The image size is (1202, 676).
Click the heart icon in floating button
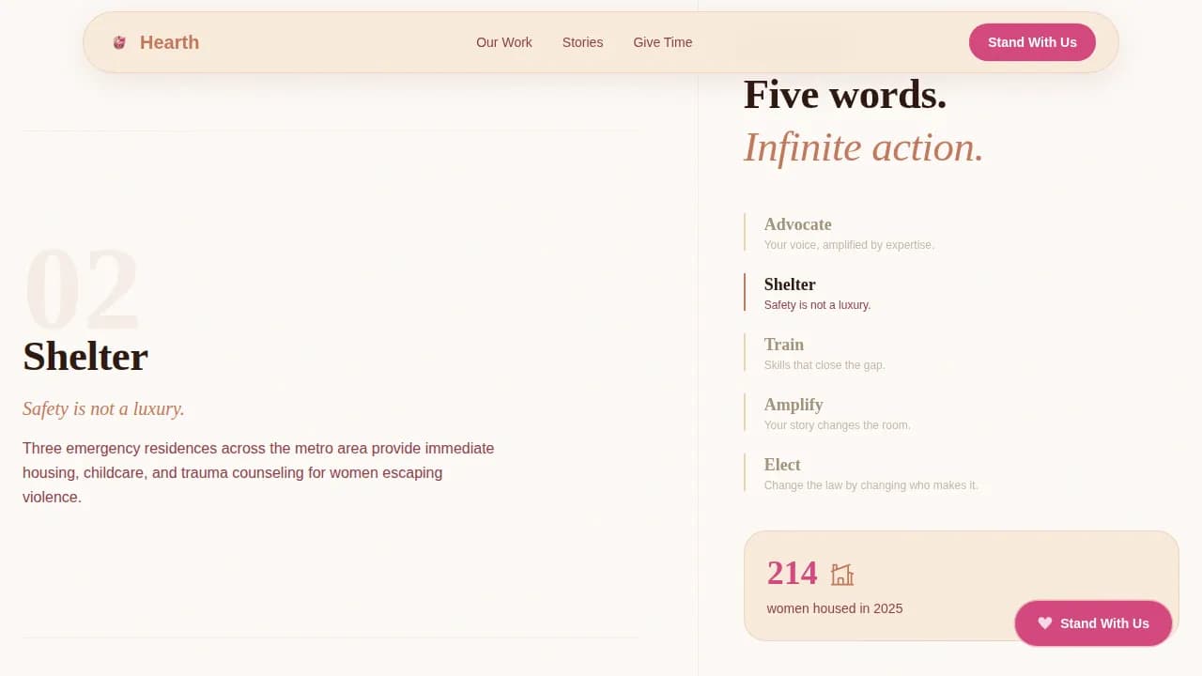(x=1045, y=622)
